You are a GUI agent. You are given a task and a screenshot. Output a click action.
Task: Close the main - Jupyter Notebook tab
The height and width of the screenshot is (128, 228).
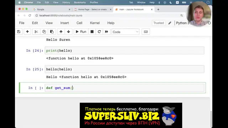point(152,10)
